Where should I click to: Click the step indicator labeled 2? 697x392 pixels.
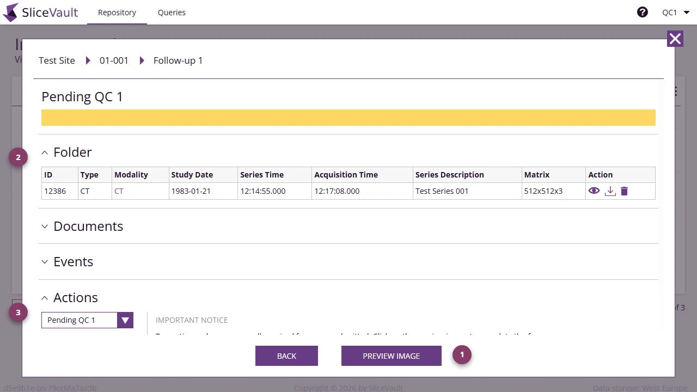tap(18, 157)
